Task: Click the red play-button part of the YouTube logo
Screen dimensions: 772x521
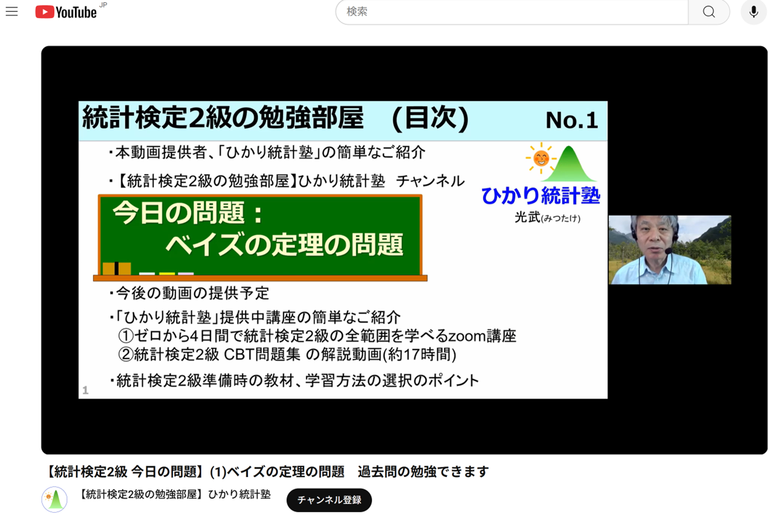Action: coord(46,10)
